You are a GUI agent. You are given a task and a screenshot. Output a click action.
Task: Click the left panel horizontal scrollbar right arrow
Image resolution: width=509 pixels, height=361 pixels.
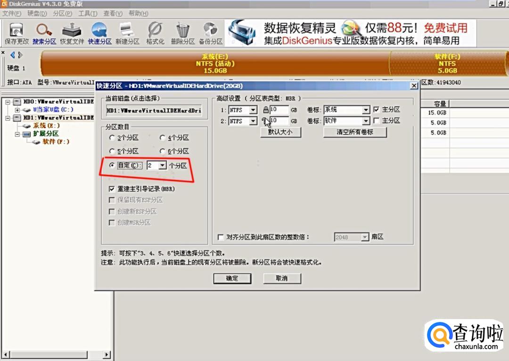pyautogui.click(x=107, y=354)
